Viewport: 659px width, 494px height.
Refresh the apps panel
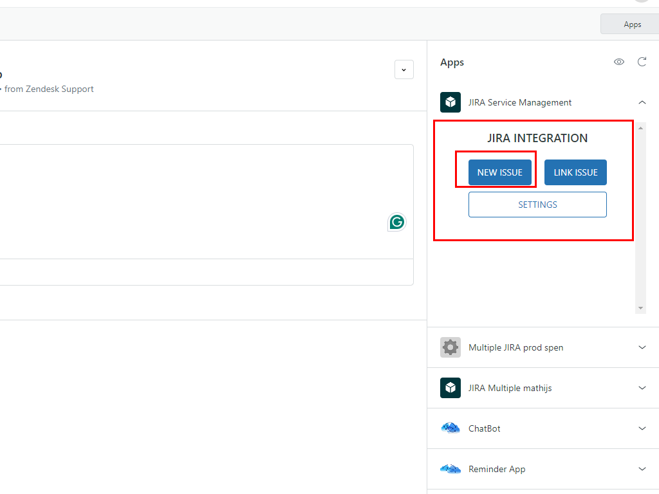pyautogui.click(x=642, y=62)
